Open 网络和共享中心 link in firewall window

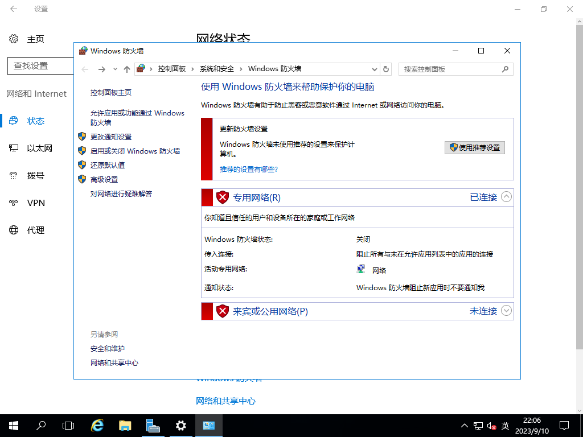[x=114, y=362]
